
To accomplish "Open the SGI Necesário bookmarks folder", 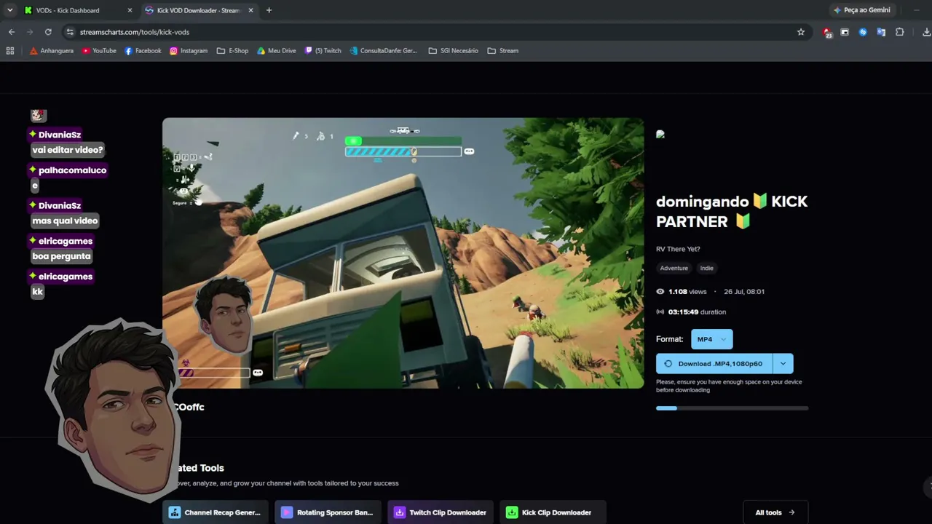I will click(454, 51).
